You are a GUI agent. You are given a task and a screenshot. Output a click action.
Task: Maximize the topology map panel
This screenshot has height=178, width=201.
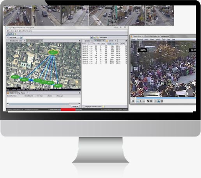click(79, 41)
